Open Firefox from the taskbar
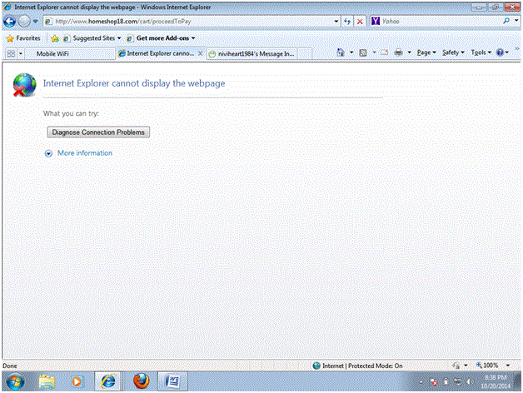 [142, 381]
